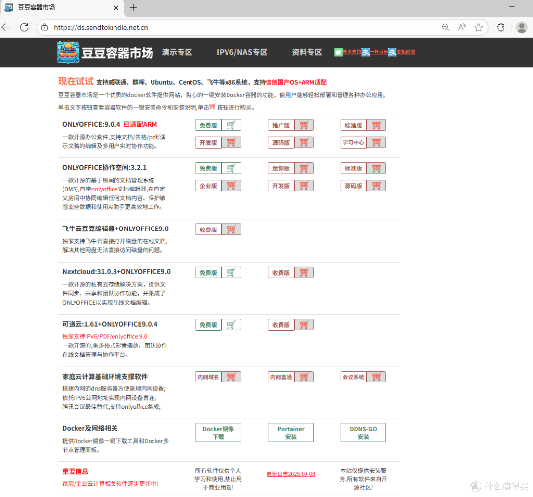This screenshot has width=533, height=497.
Task: Open the browser profile avatar
Action: tap(522, 27)
